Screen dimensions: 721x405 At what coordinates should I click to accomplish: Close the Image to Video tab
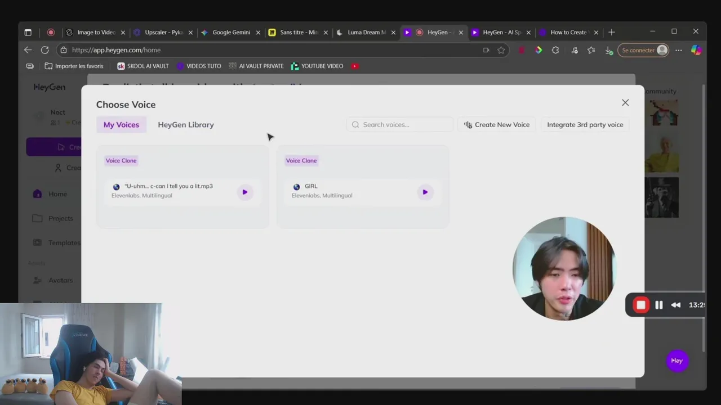[123, 33]
